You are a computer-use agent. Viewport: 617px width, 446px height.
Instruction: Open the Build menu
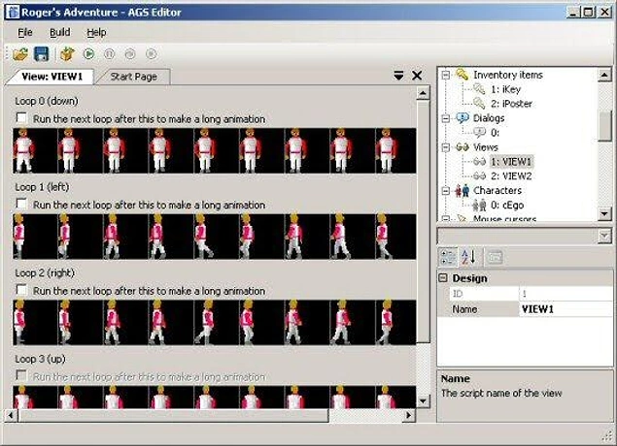[x=60, y=33]
